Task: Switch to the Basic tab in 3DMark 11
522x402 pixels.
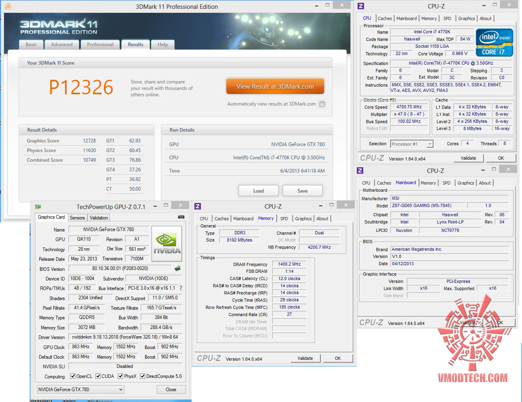Action: (31, 45)
